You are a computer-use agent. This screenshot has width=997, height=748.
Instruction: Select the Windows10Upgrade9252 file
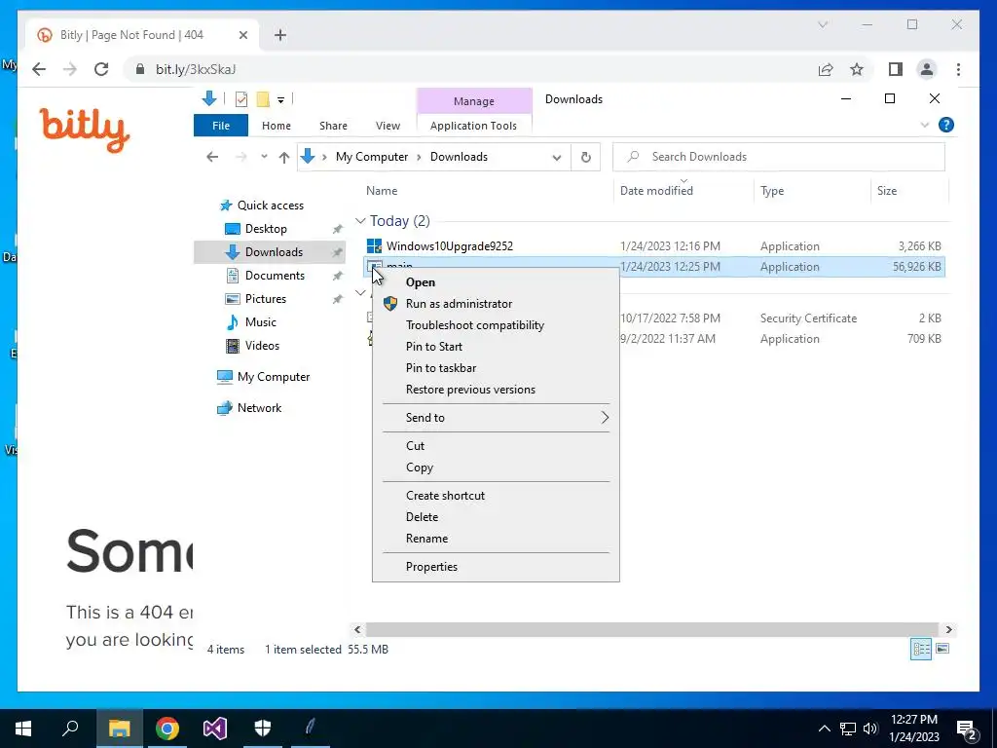click(655, 246)
